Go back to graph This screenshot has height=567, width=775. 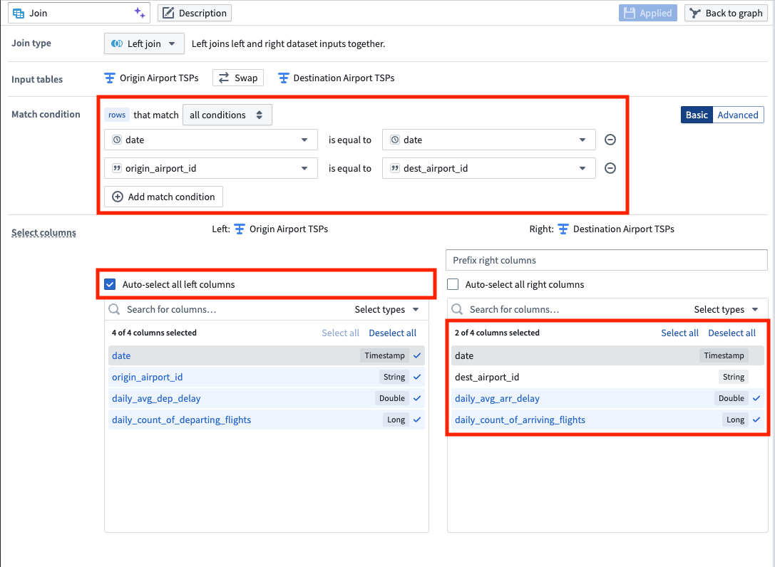pos(726,13)
